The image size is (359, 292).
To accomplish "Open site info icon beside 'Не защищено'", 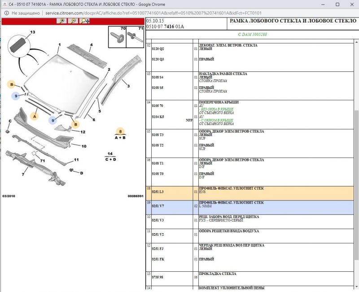I will (6, 13).
